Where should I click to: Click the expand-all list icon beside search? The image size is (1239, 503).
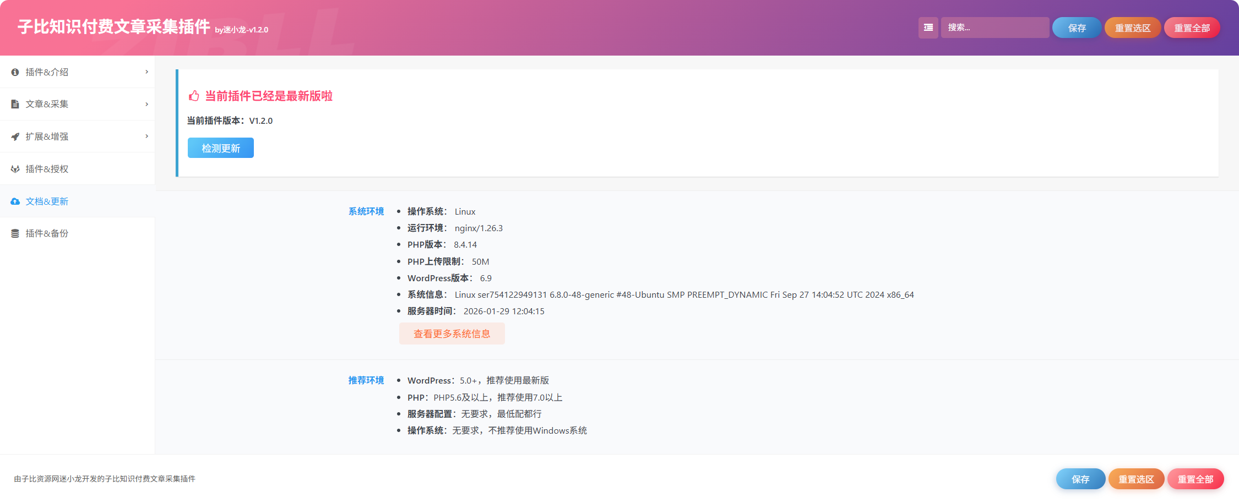click(928, 28)
